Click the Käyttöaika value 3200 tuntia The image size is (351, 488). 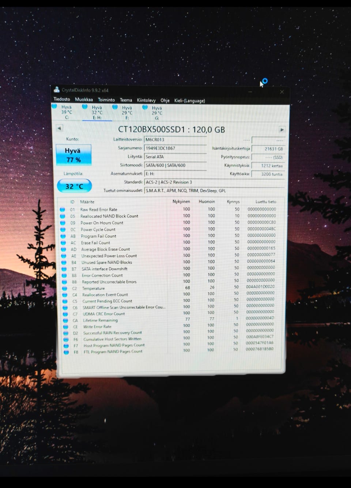pos(268,174)
